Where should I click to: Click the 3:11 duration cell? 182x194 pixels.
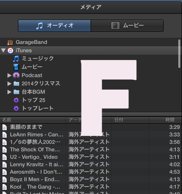(x=175, y=157)
